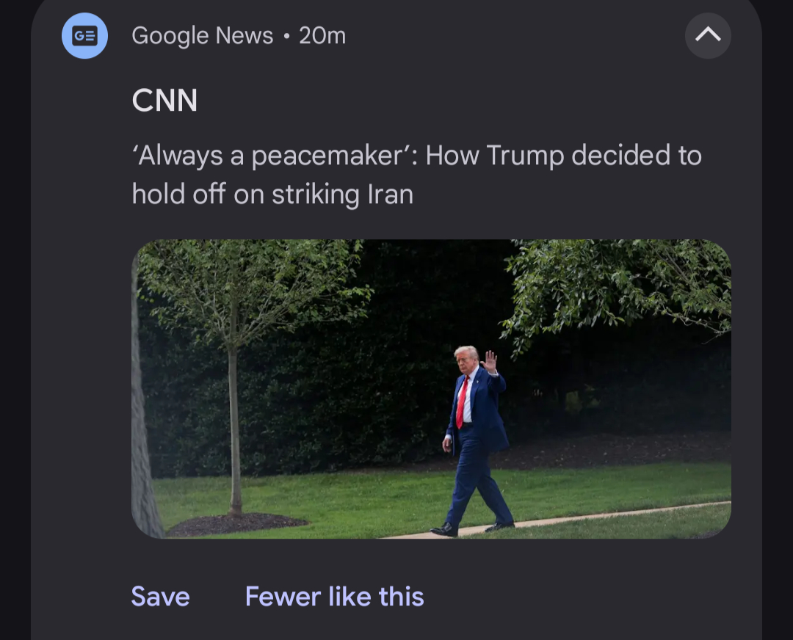Choose "Fewer like this"
793x640 pixels.
tap(334, 596)
